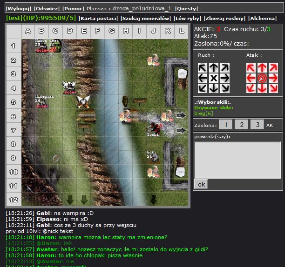The height and width of the screenshot is (267, 285).
Task: Move character up with Ruch arrow
Action: pos(214,68)
